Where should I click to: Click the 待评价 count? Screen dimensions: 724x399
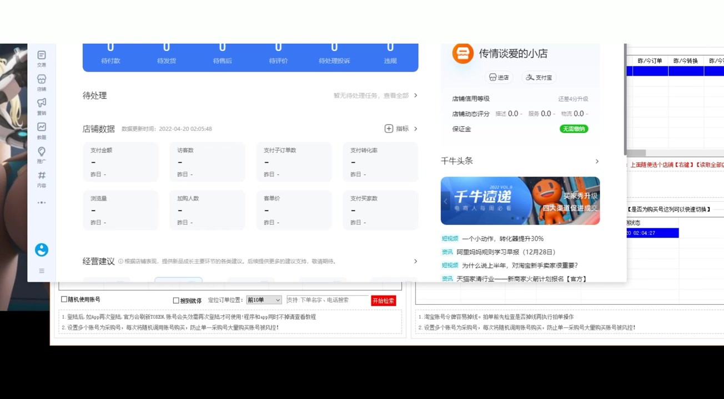pyautogui.click(x=278, y=48)
